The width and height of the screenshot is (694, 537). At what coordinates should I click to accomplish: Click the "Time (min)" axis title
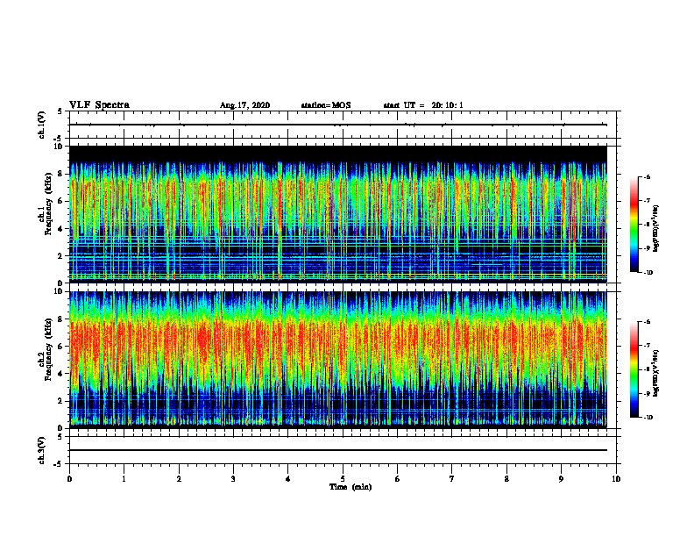pos(351,487)
